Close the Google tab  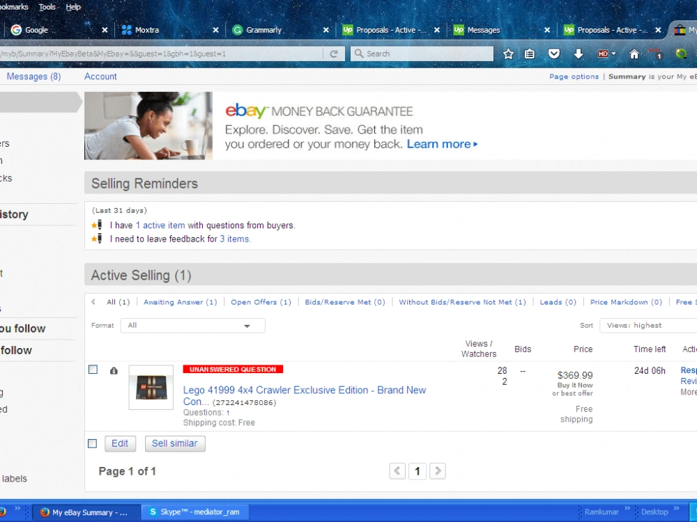[105, 30]
